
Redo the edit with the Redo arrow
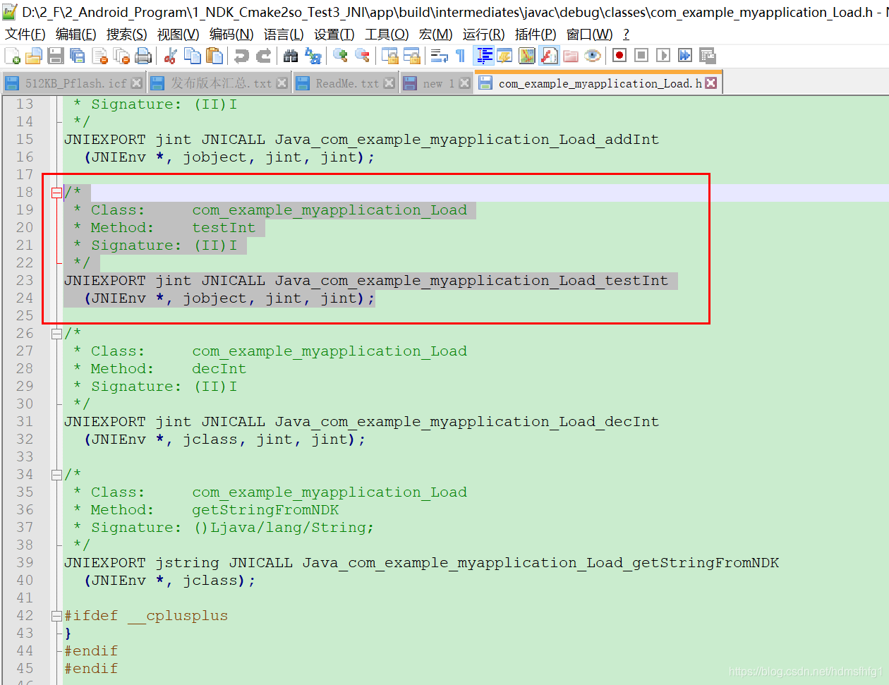[x=263, y=56]
